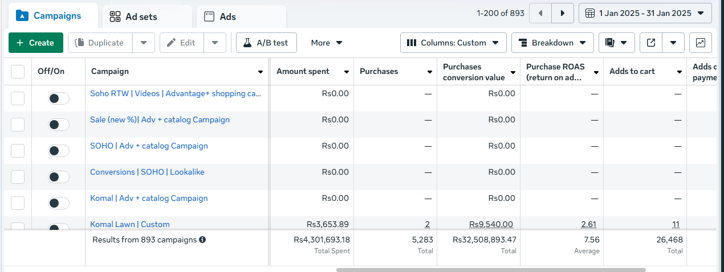
Task: Toggle on Sale (new %) campaign
Action: coord(59,125)
